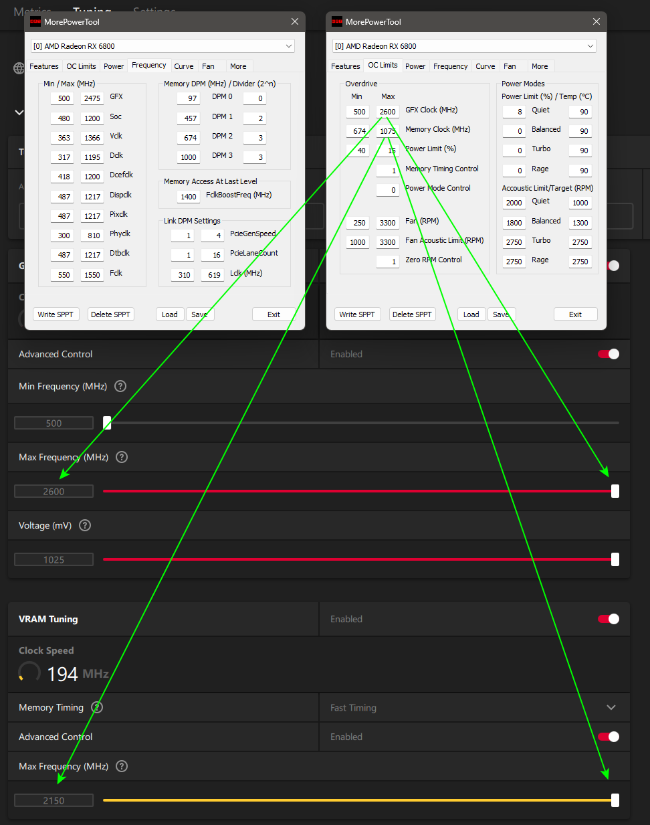Open GPU selector dropdown in right window

pyautogui.click(x=464, y=46)
